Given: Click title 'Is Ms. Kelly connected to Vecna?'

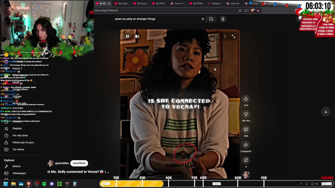Looking at the screenshot, I should click(x=78, y=172).
